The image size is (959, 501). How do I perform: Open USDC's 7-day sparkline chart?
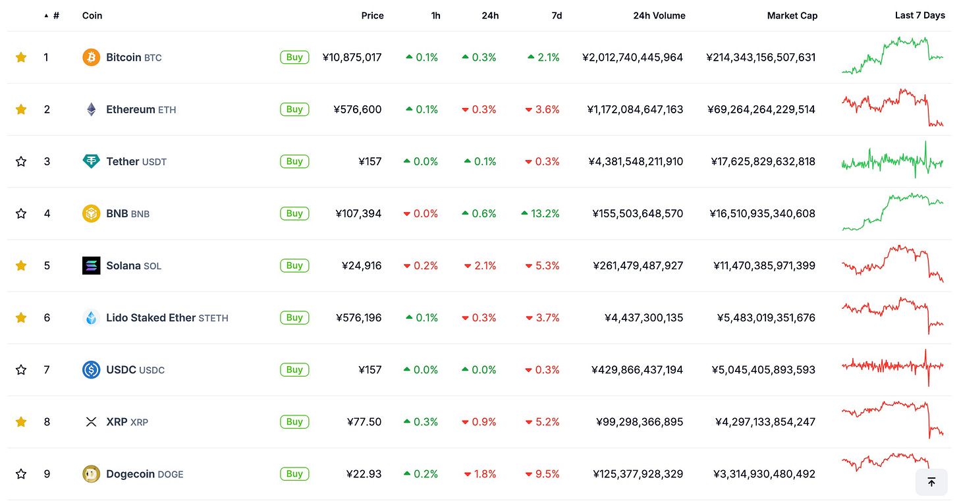[x=892, y=367]
